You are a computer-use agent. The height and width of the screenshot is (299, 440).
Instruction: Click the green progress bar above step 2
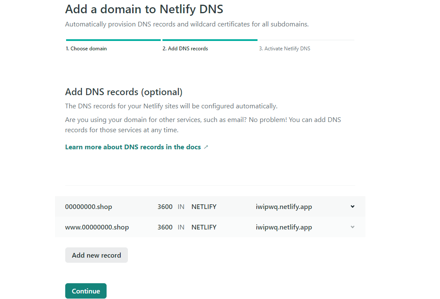[x=210, y=40]
